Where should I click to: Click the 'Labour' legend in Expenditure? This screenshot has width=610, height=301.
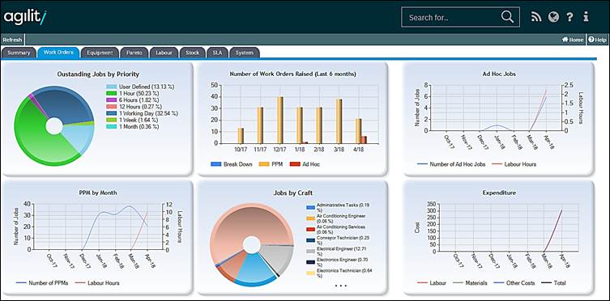click(438, 283)
